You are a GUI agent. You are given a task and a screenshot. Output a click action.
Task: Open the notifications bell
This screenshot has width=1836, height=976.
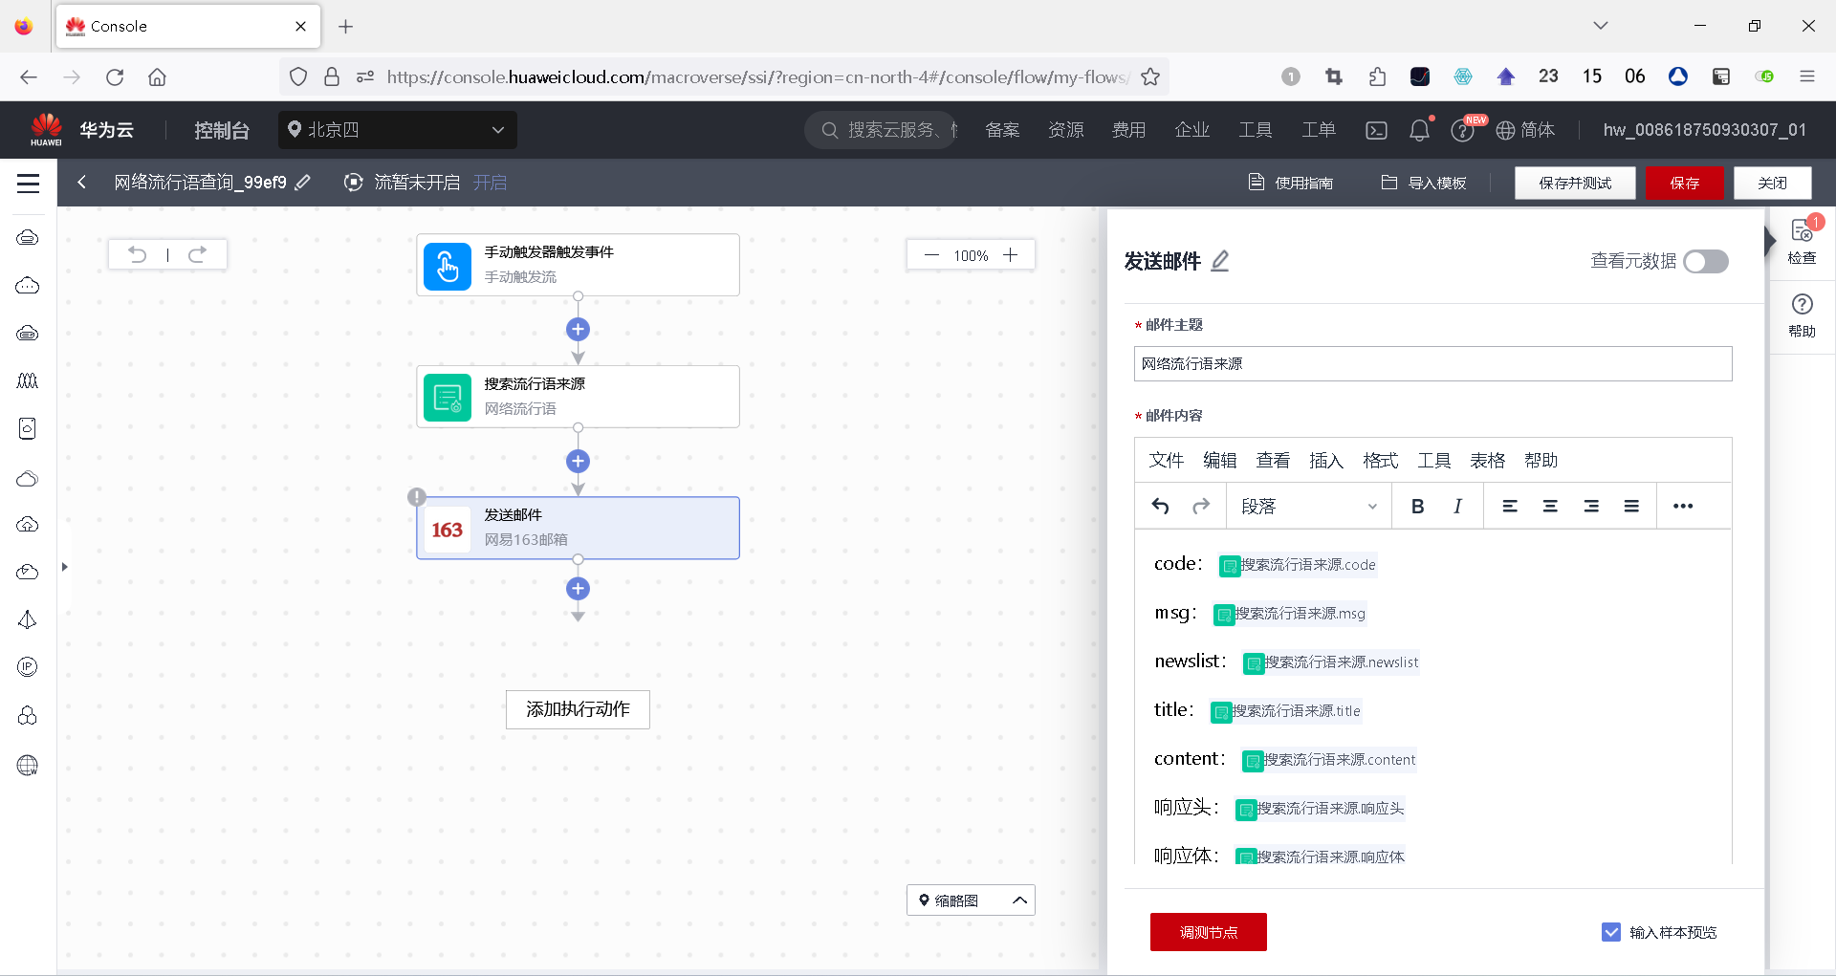click(x=1420, y=130)
